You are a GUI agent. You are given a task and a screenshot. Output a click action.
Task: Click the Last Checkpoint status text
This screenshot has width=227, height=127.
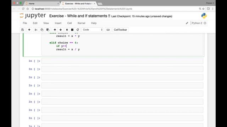pyautogui.click(x=142, y=16)
